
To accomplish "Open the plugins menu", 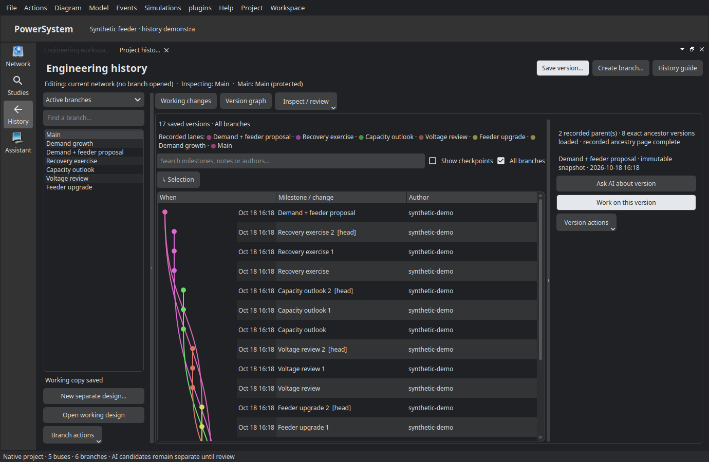I will click(200, 8).
